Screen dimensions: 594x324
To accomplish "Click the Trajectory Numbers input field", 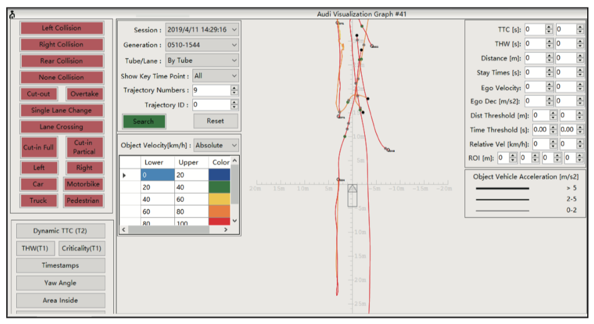I will click(211, 90).
